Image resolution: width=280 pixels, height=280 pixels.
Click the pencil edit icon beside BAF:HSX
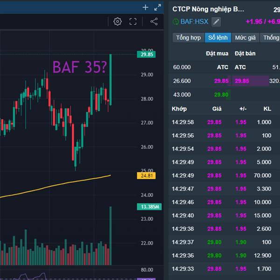pyautogui.click(x=216, y=22)
